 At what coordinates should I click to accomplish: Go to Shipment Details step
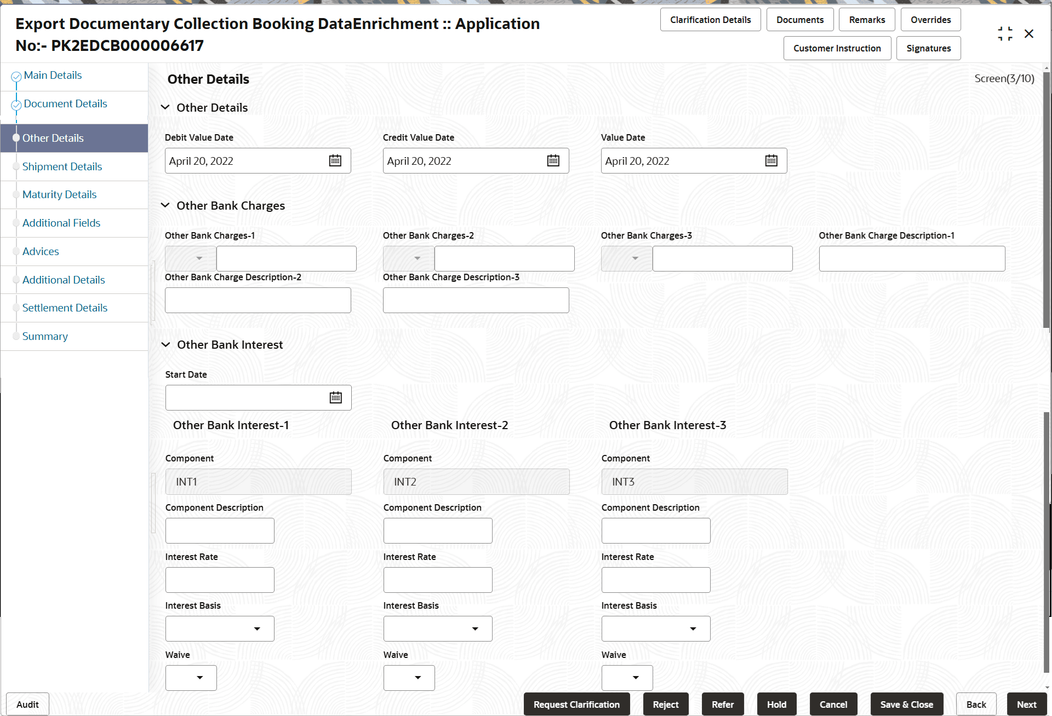62,166
